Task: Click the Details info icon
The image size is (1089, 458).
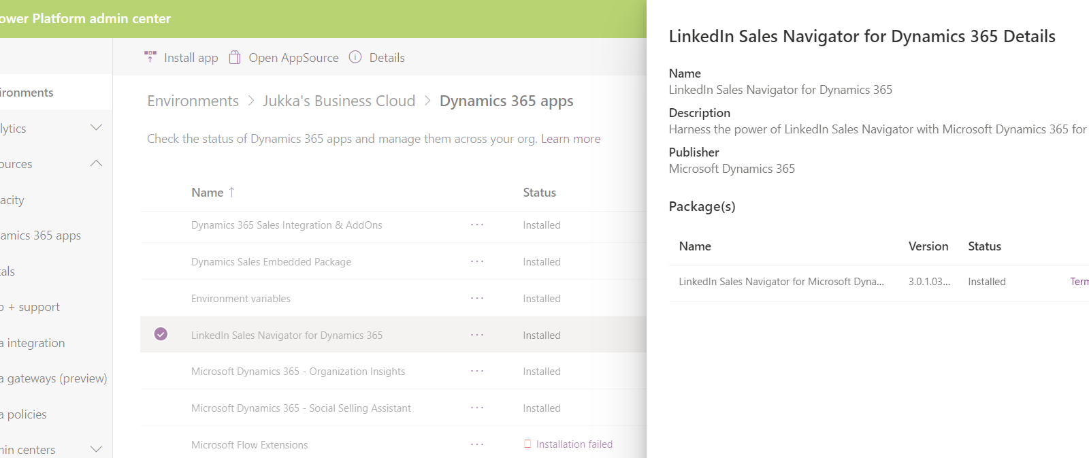Action: pyautogui.click(x=355, y=57)
